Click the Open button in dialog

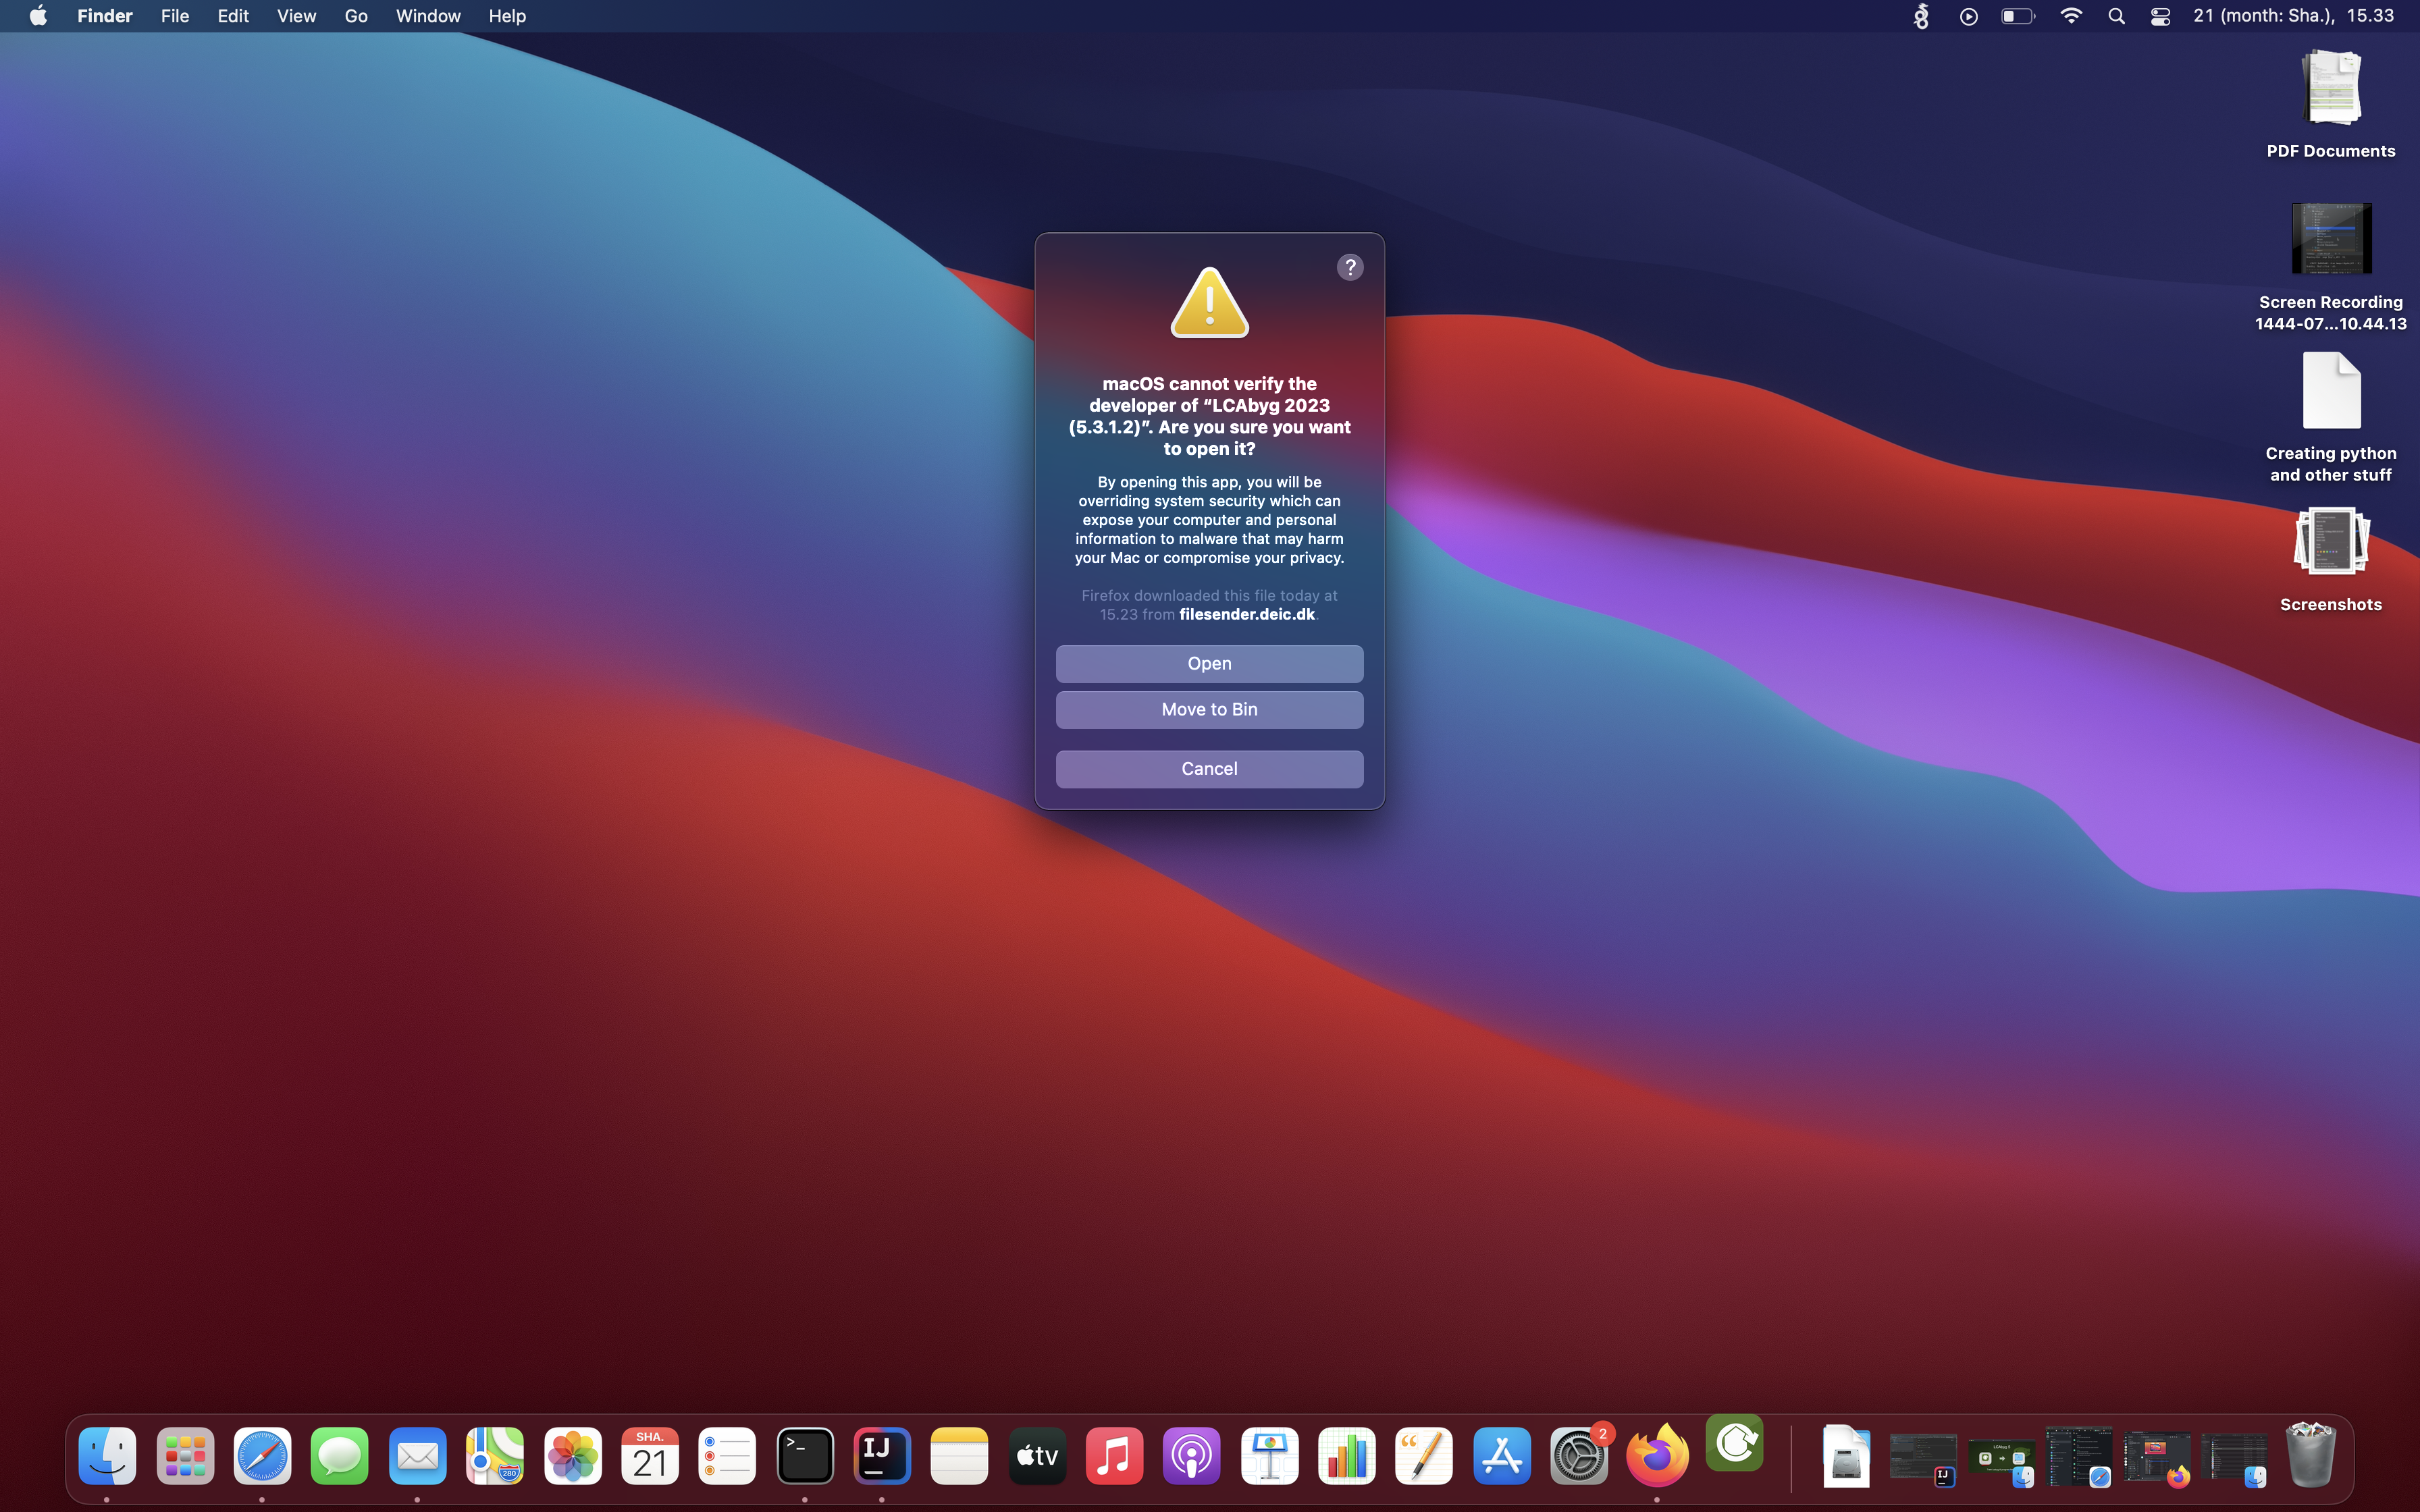click(1209, 664)
